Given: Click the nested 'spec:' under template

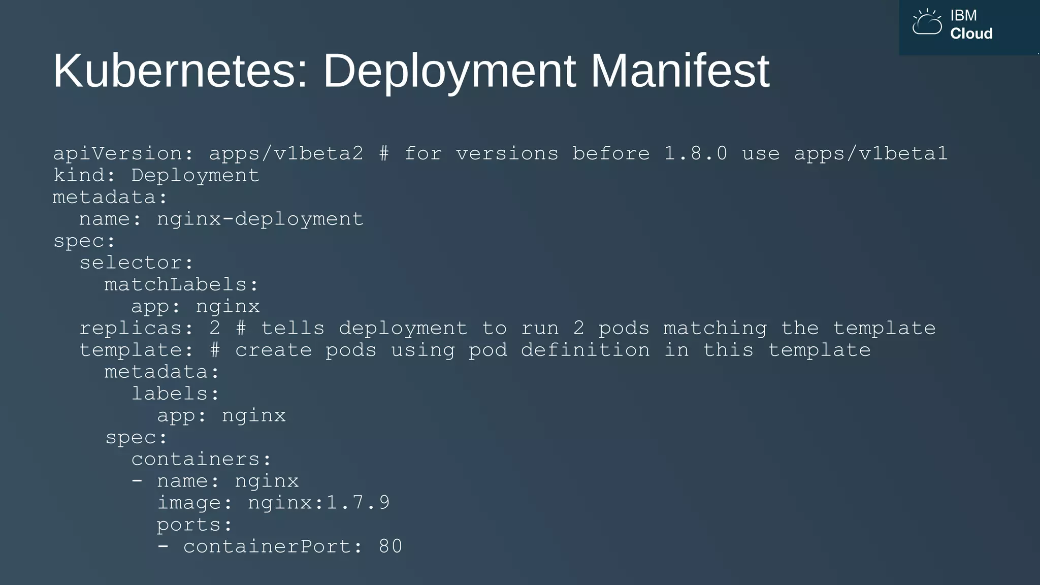Looking at the screenshot, I should tap(136, 437).
